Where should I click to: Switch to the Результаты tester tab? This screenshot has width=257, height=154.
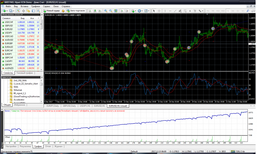click(25, 146)
